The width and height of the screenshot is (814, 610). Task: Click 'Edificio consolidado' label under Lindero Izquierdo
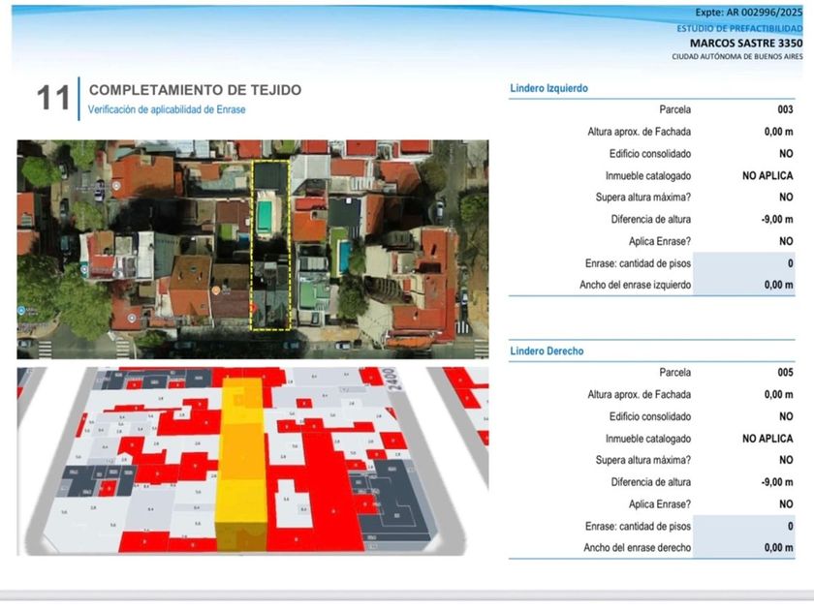[650, 154]
